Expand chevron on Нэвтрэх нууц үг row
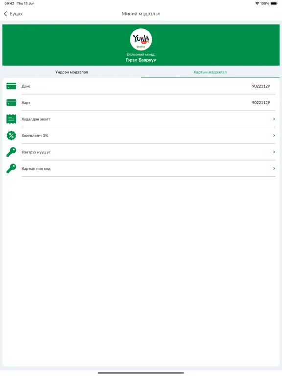This screenshot has height=376, width=282. tap(274, 152)
